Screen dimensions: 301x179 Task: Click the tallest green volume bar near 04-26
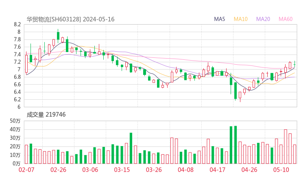point(236,145)
